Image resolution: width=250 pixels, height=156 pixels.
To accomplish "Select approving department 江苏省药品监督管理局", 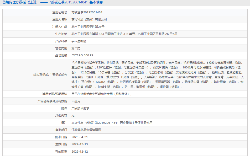I will tap(86, 130).
